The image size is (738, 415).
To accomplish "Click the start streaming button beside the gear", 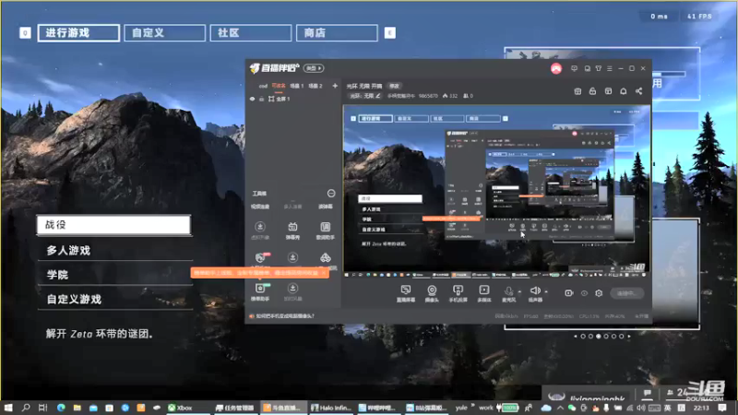I will [626, 293].
